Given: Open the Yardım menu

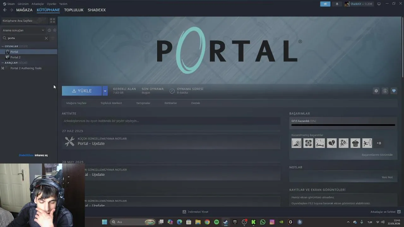Looking at the screenshot, I should coord(63,4).
